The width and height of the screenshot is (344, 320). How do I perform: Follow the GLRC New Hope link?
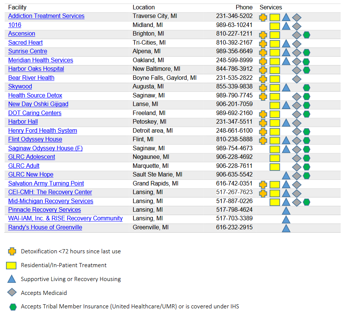coord(31,175)
